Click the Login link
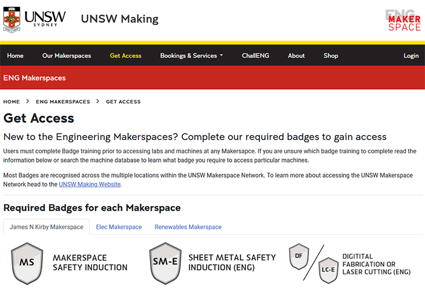The height and width of the screenshot is (291, 425). [x=411, y=56]
